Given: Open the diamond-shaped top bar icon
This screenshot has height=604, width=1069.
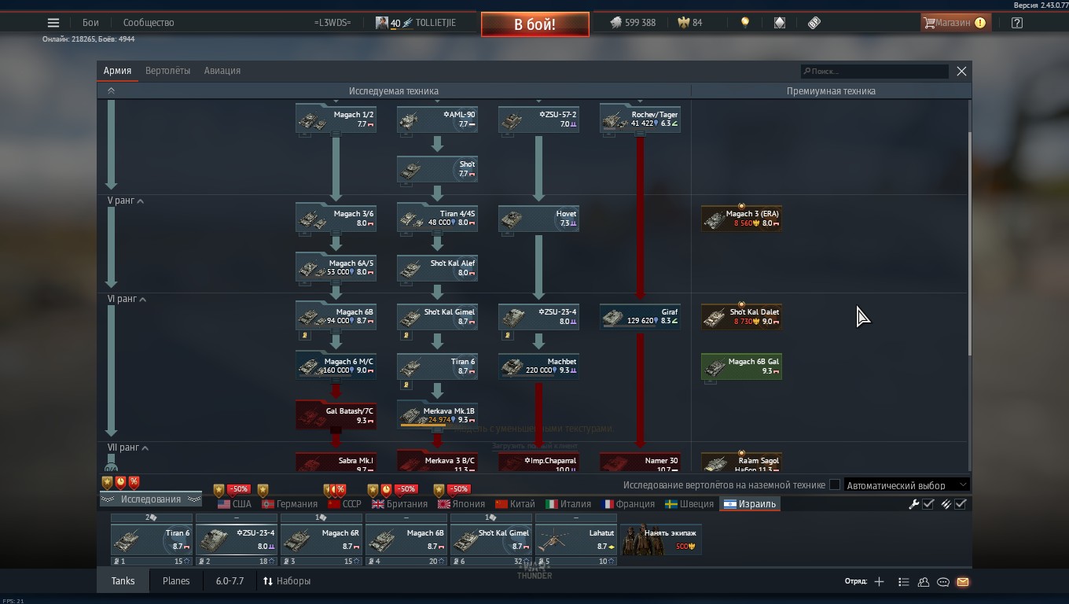Looking at the screenshot, I should pyautogui.click(x=780, y=23).
